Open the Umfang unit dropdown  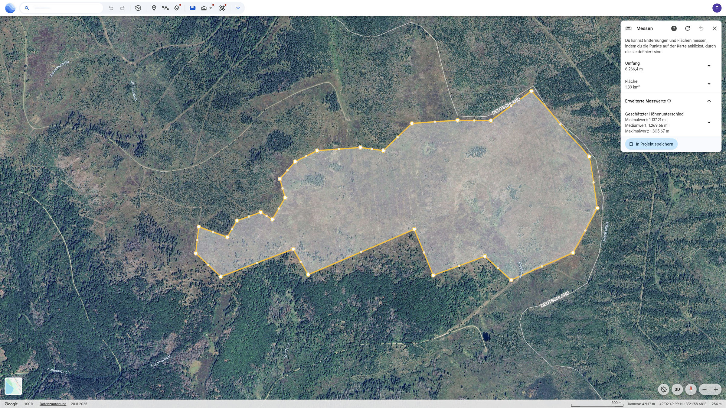pyautogui.click(x=709, y=66)
